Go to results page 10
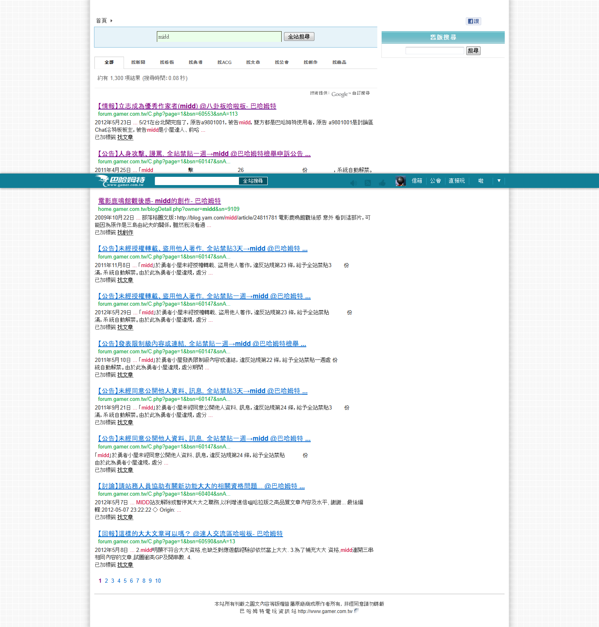Image resolution: width=599 pixels, height=627 pixels. (x=158, y=581)
